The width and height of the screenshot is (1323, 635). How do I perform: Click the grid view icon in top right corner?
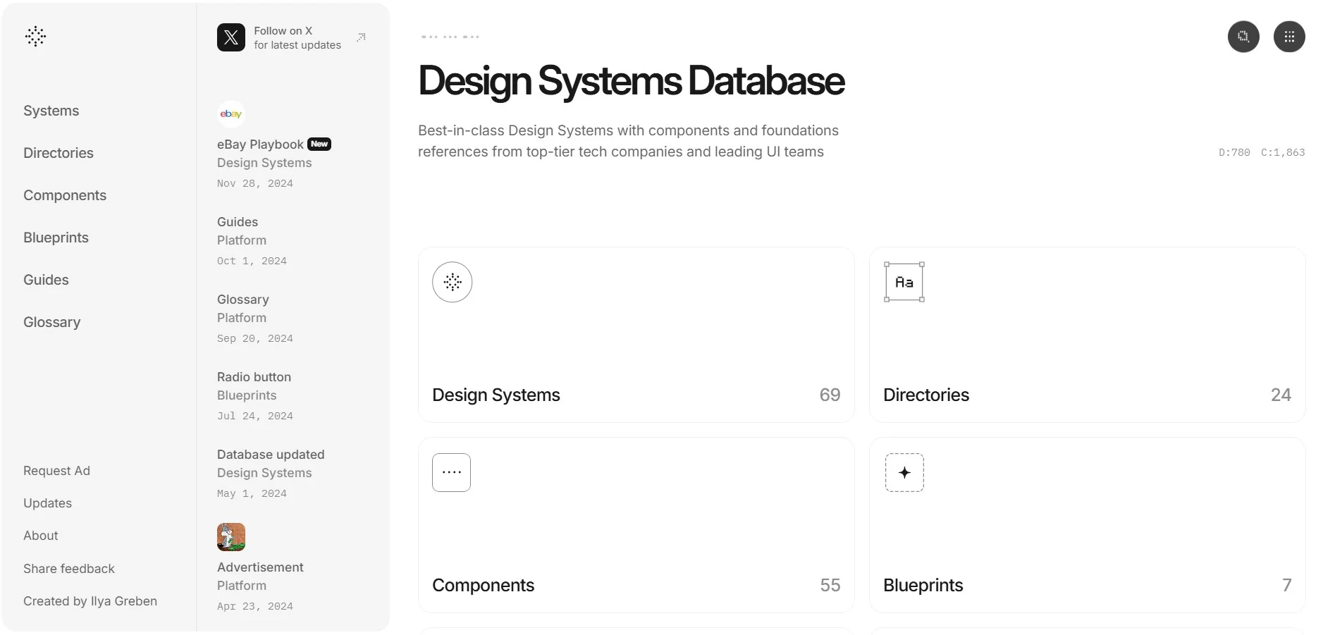(1289, 37)
